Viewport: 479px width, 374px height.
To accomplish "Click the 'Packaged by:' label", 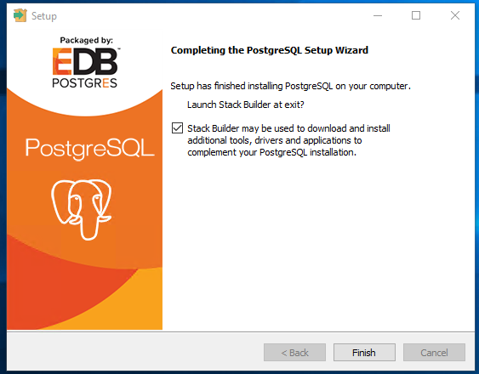I will click(87, 40).
